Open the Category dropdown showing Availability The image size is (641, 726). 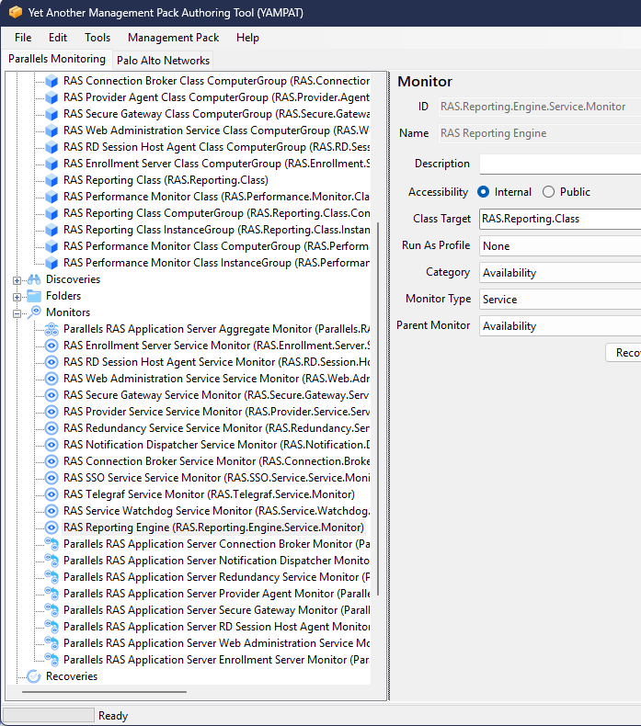pos(559,272)
